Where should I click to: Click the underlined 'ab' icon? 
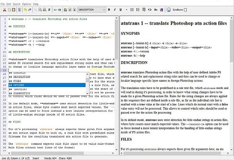coord(59,10)
